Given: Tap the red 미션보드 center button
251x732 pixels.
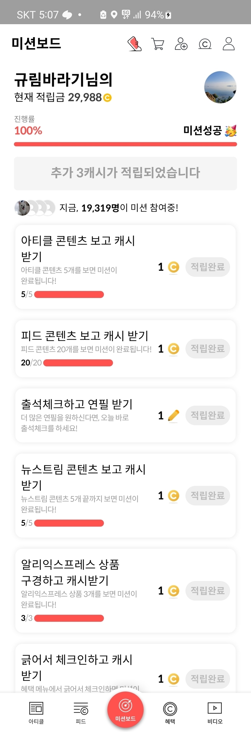Looking at the screenshot, I should pyautogui.click(x=125, y=709).
